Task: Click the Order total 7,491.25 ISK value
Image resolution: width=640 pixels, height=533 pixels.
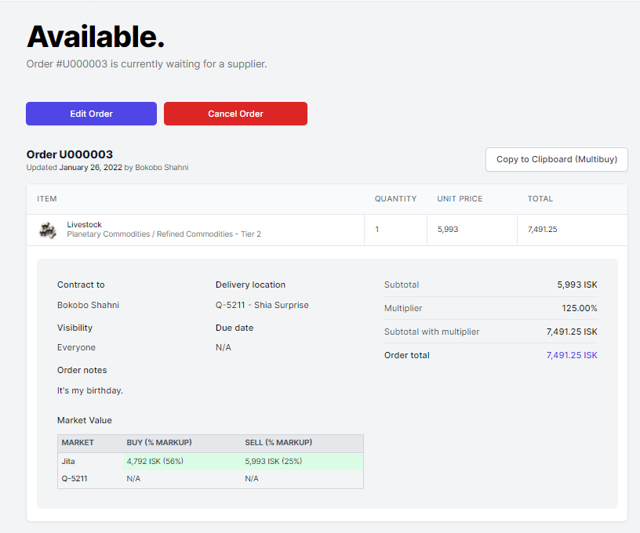Action: 572,355
